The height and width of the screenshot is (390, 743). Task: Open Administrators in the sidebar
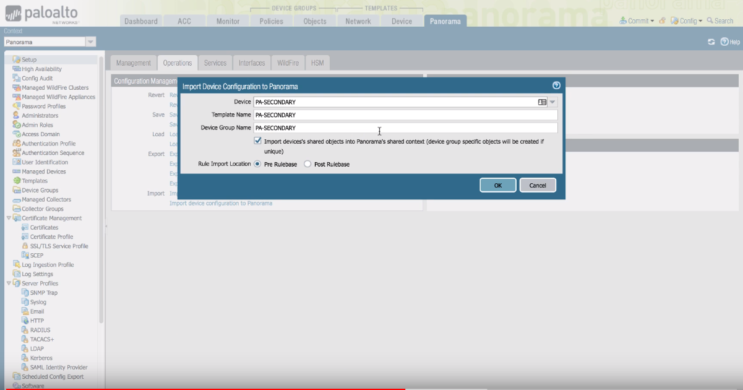(x=40, y=116)
